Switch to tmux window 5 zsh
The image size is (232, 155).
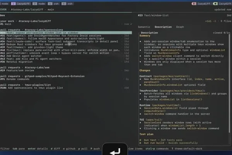(67, 4)
